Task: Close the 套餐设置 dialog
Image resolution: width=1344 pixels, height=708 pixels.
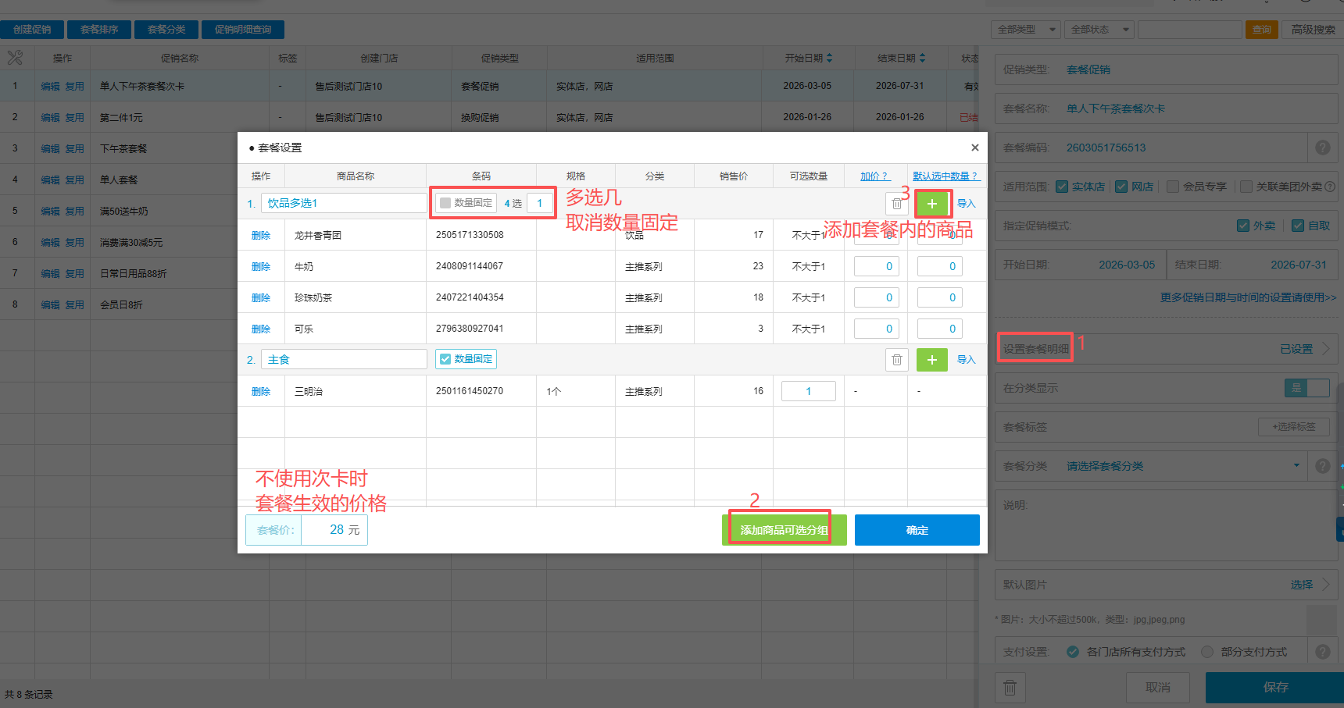Action: (x=974, y=148)
